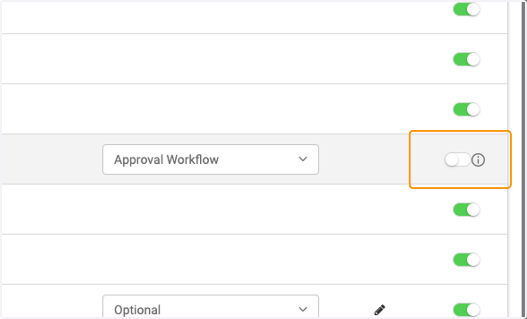
Task: Select the empty row directly below the highlighted row
Action: coord(255,209)
